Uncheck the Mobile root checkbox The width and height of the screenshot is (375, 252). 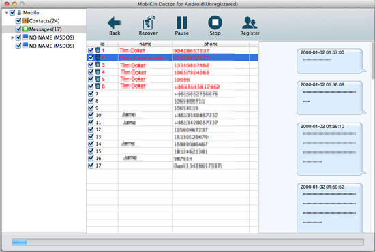coord(12,12)
